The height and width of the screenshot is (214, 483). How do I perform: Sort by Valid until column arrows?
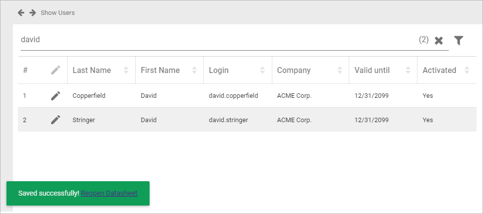point(408,70)
